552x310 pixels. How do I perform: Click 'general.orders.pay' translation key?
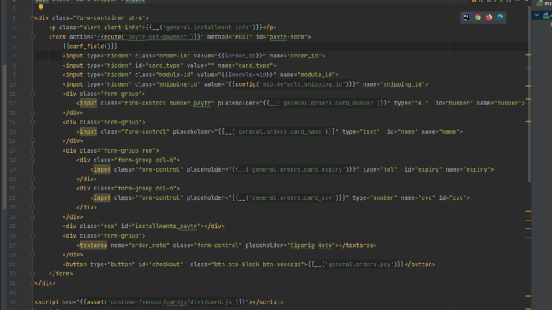tap(360, 264)
